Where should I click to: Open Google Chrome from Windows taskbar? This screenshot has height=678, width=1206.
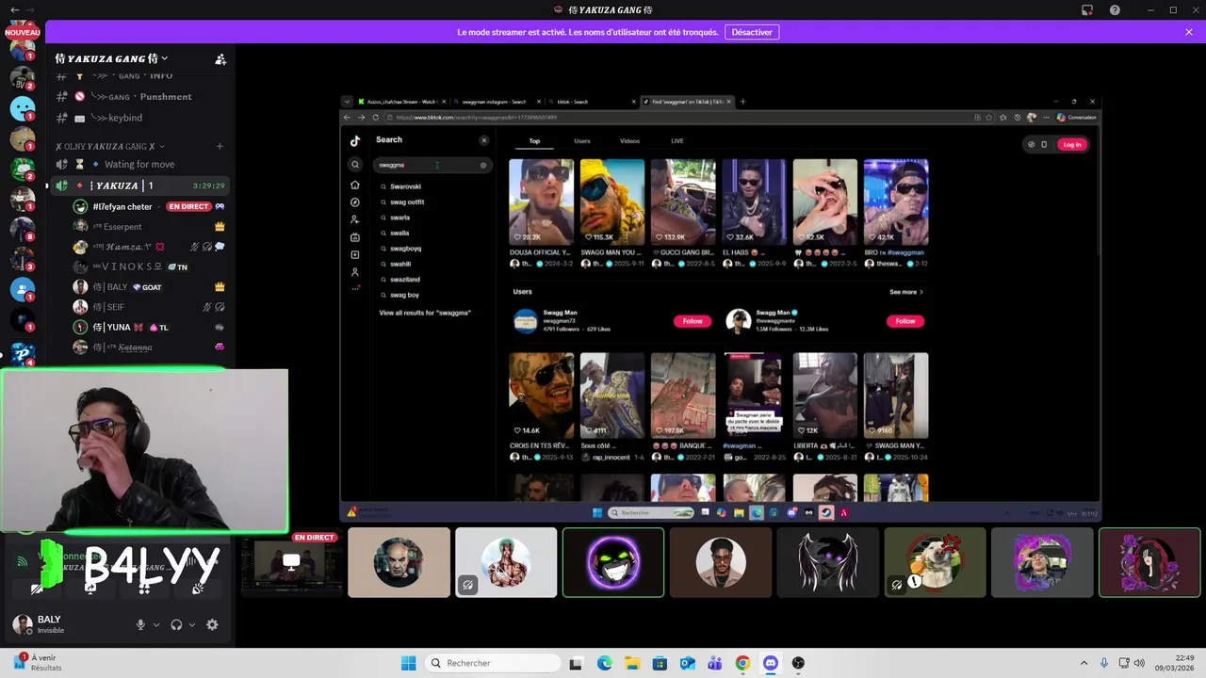[x=742, y=663]
